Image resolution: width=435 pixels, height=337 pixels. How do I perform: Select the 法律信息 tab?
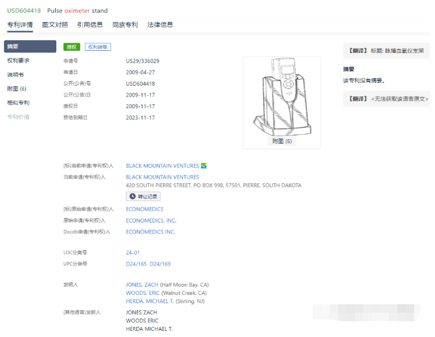[160, 25]
